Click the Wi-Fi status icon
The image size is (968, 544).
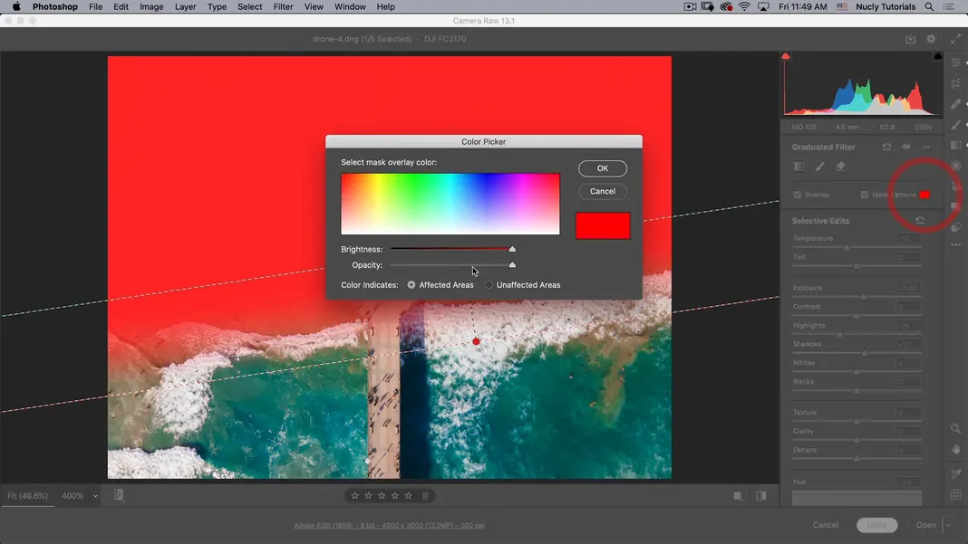(x=744, y=6)
